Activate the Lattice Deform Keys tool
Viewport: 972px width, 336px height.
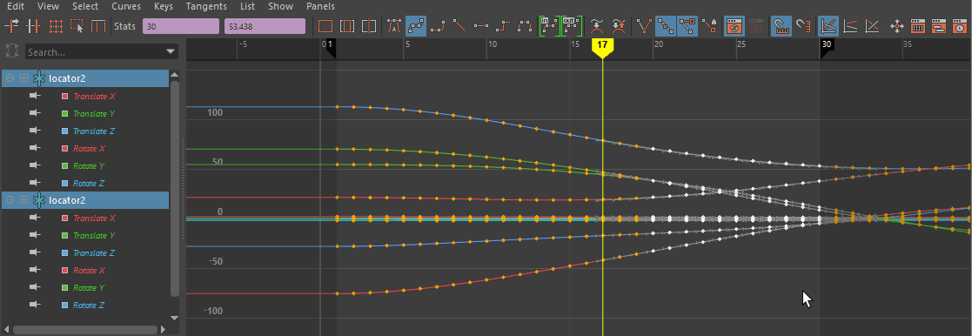[x=56, y=26]
